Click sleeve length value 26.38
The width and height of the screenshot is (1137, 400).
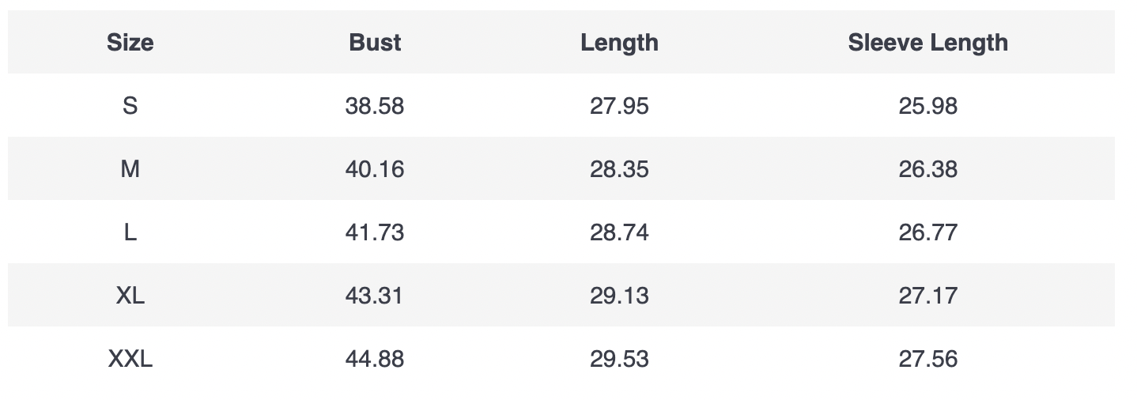click(927, 169)
